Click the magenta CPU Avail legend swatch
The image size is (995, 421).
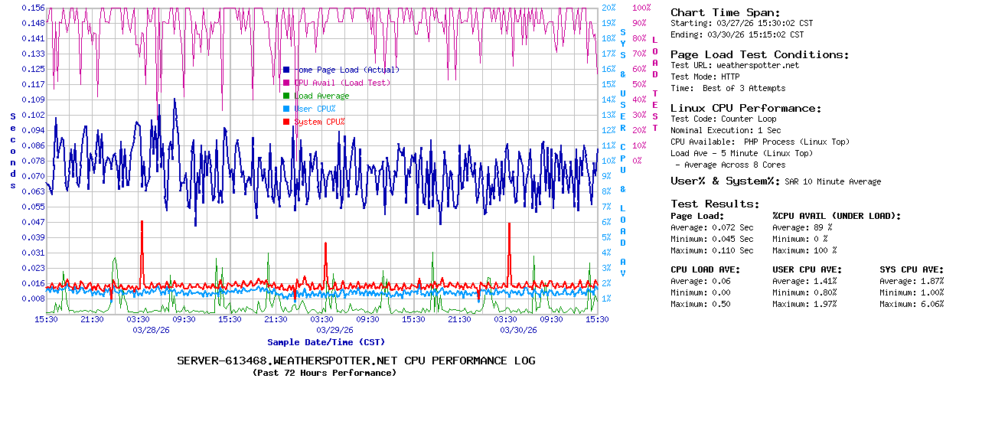point(286,83)
